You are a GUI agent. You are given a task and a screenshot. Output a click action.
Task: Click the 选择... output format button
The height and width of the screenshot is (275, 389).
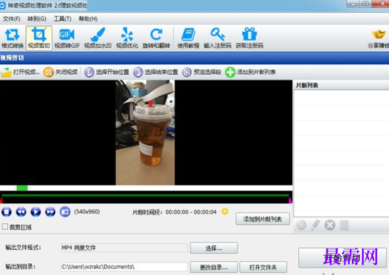click(x=213, y=248)
